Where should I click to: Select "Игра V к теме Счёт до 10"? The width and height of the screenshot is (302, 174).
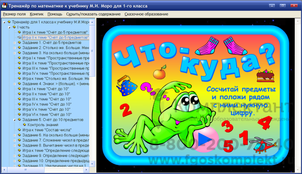pos(46,109)
